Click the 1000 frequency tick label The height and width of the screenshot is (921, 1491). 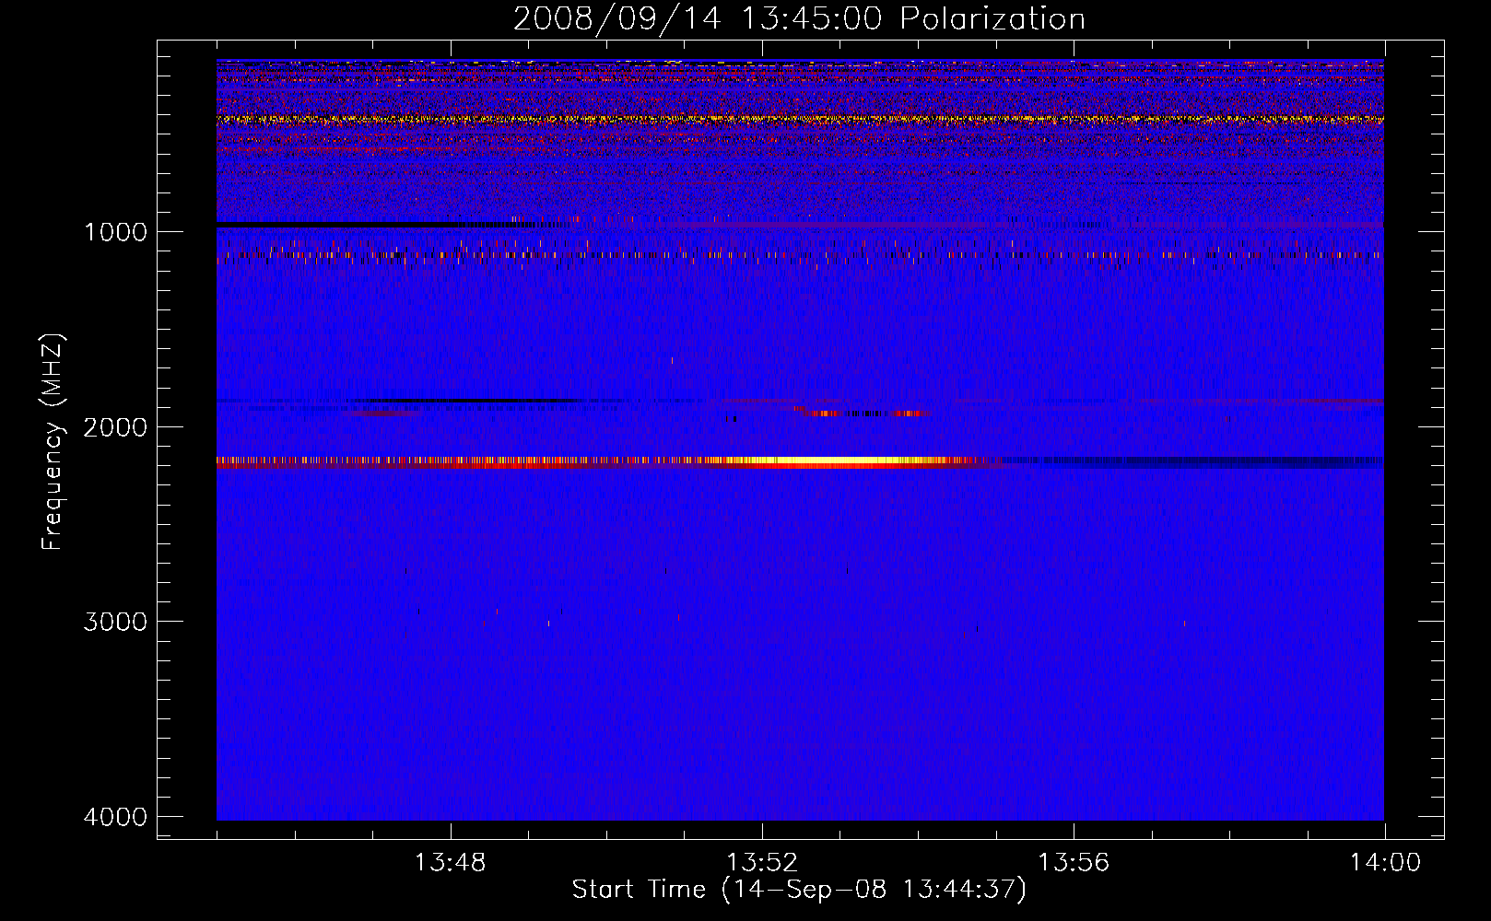[115, 232]
